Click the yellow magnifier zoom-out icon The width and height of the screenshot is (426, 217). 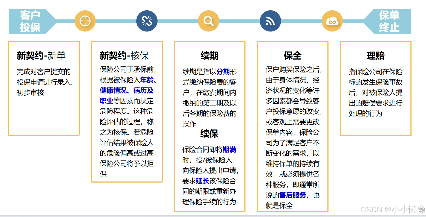(209, 21)
